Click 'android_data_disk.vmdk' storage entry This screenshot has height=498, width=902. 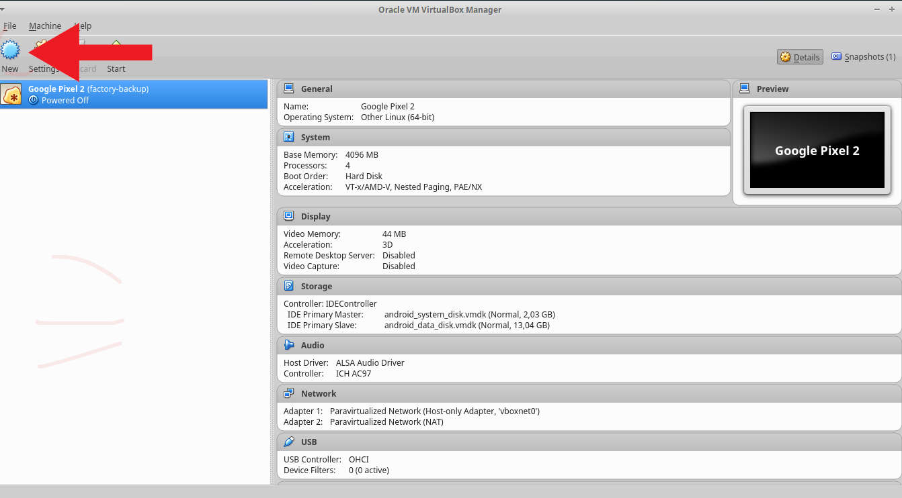(x=467, y=326)
